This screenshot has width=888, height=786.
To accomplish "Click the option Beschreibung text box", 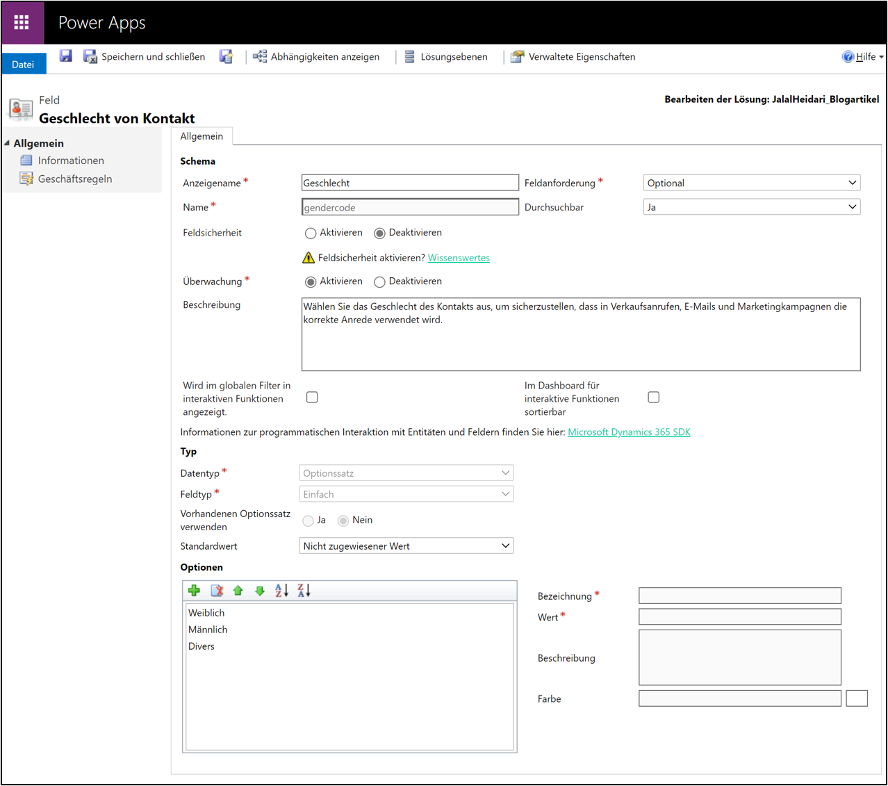I will click(740, 657).
